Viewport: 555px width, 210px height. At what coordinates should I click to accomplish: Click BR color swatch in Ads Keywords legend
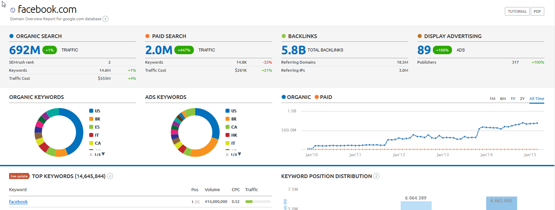point(228,119)
